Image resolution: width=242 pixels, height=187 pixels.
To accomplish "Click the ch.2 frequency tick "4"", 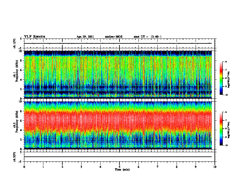I will click(x=21, y=130).
